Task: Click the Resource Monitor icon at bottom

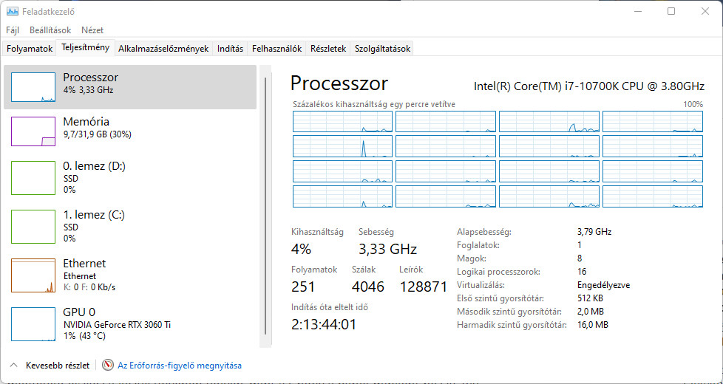Action: (x=108, y=366)
